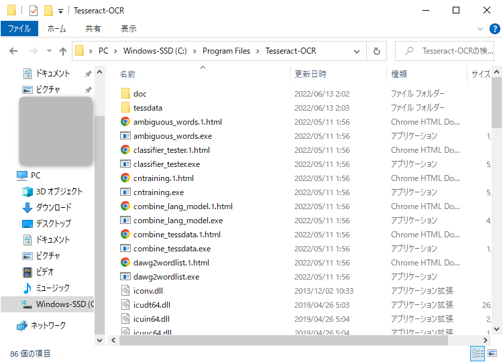Select combine_tessdata.1.html Chrome icon
Screen dimensions: 503x362
click(125, 235)
